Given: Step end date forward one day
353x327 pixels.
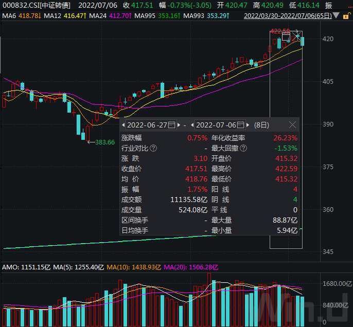Looking at the screenshot, I should pyautogui.click(x=248, y=125).
